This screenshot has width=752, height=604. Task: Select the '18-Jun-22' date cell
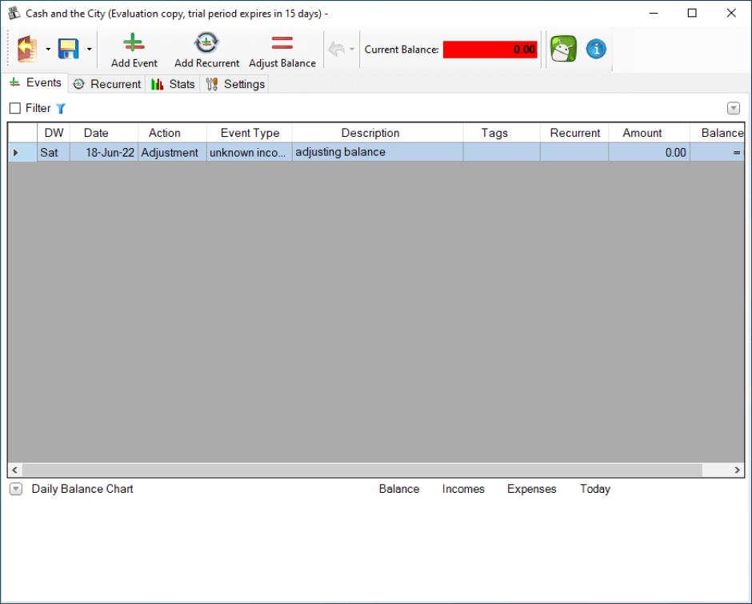pos(104,153)
